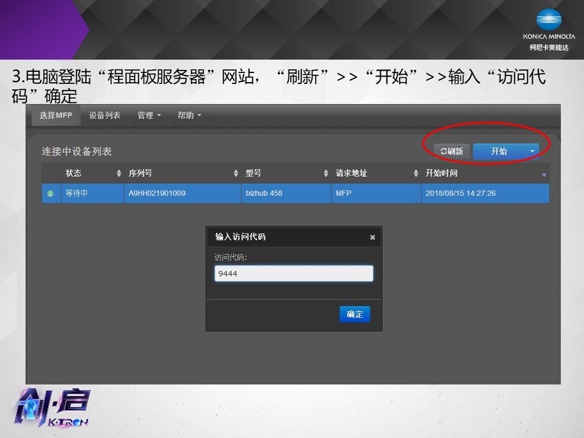The height and width of the screenshot is (438, 584).
Task: Open the 帮助 dropdown menu
Action: [x=189, y=116]
